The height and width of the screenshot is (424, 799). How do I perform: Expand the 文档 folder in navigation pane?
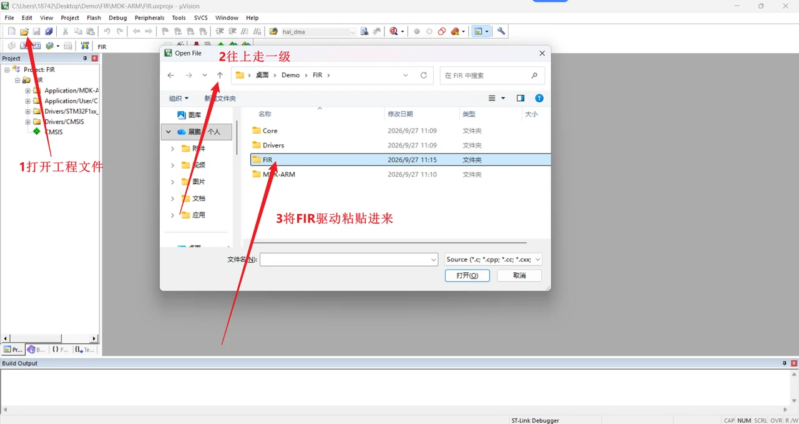click(x=173, y=198)
